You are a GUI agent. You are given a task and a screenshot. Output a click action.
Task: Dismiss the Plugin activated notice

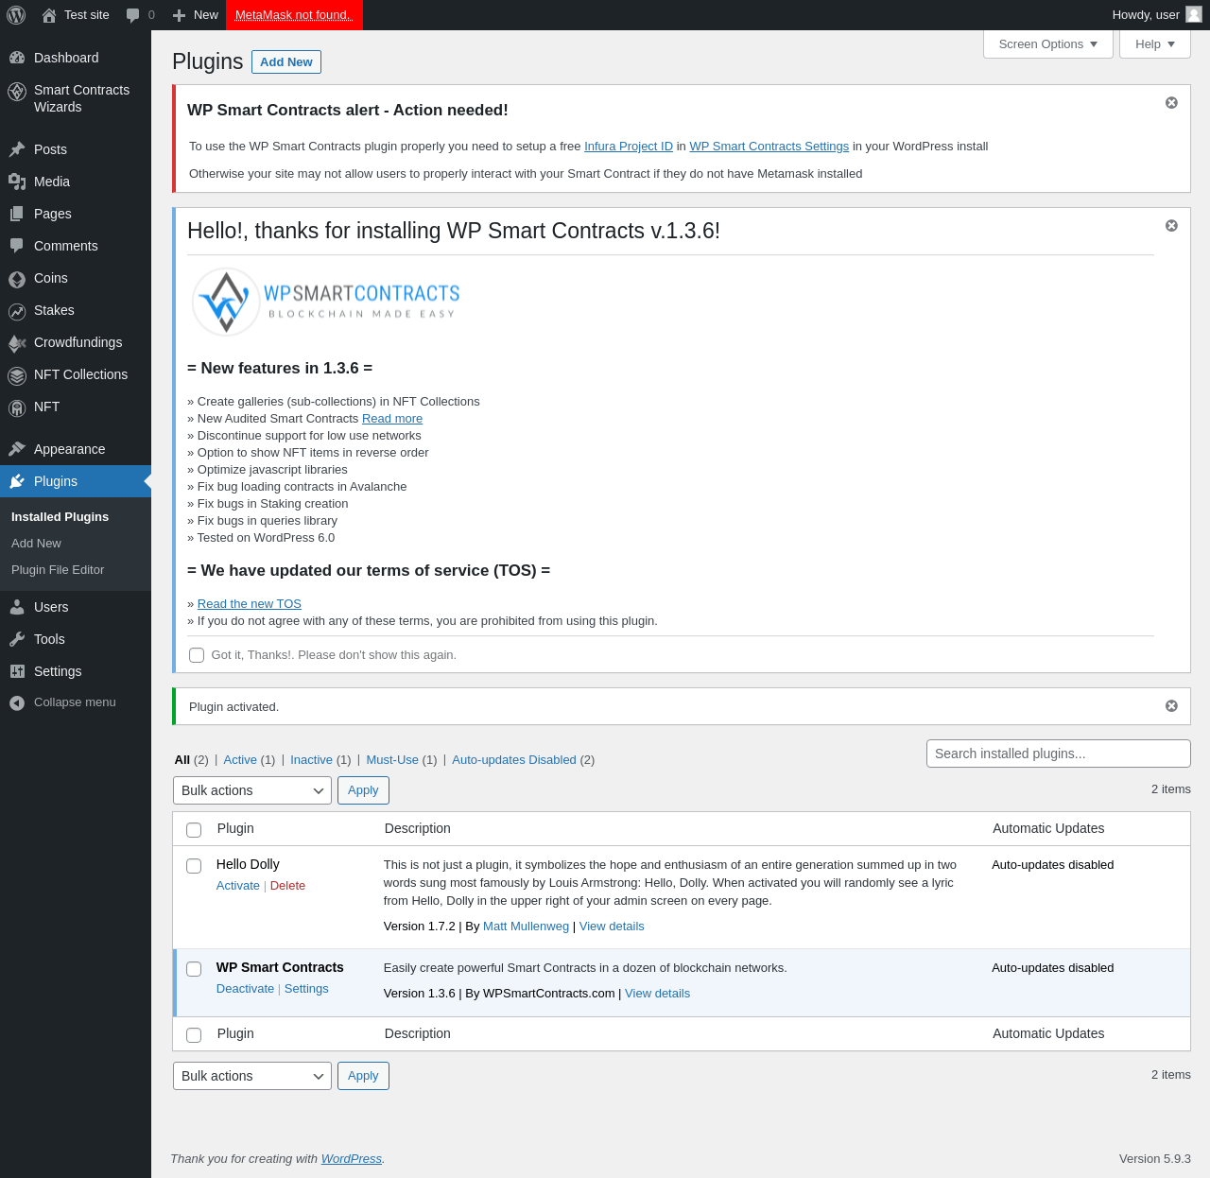(1171, 705)
